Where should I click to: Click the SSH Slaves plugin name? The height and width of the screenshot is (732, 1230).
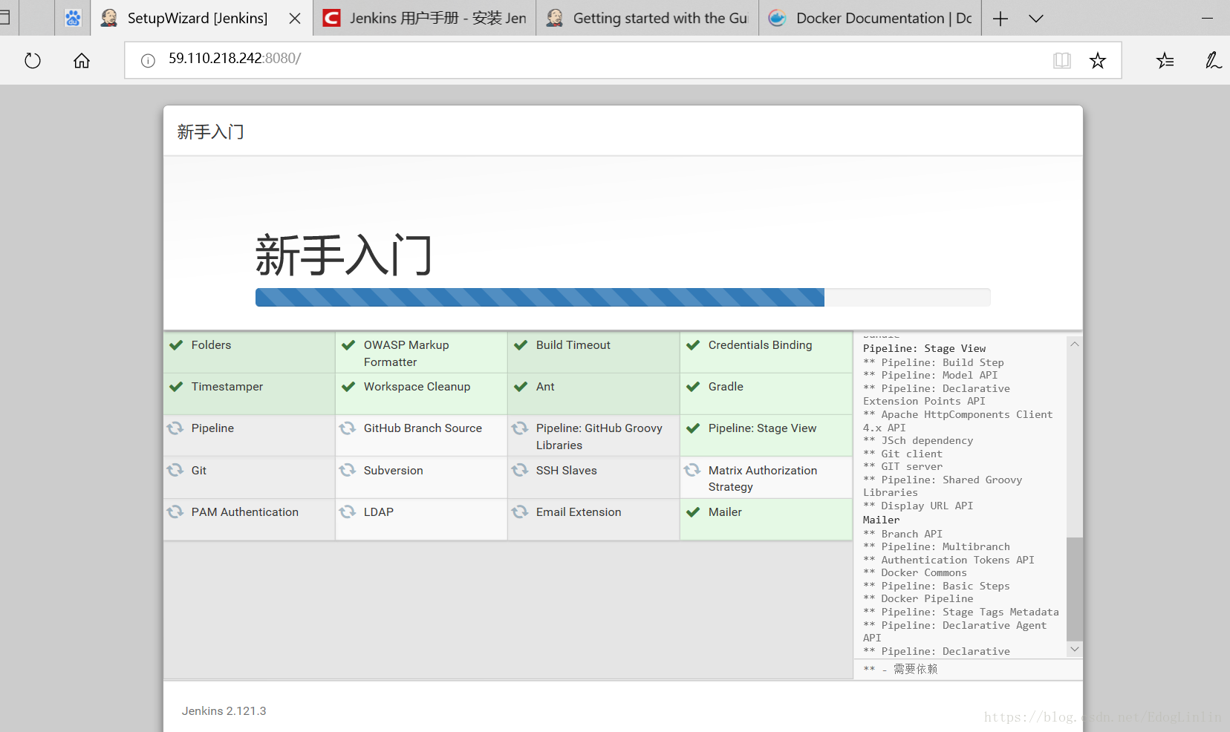point(567,471)
